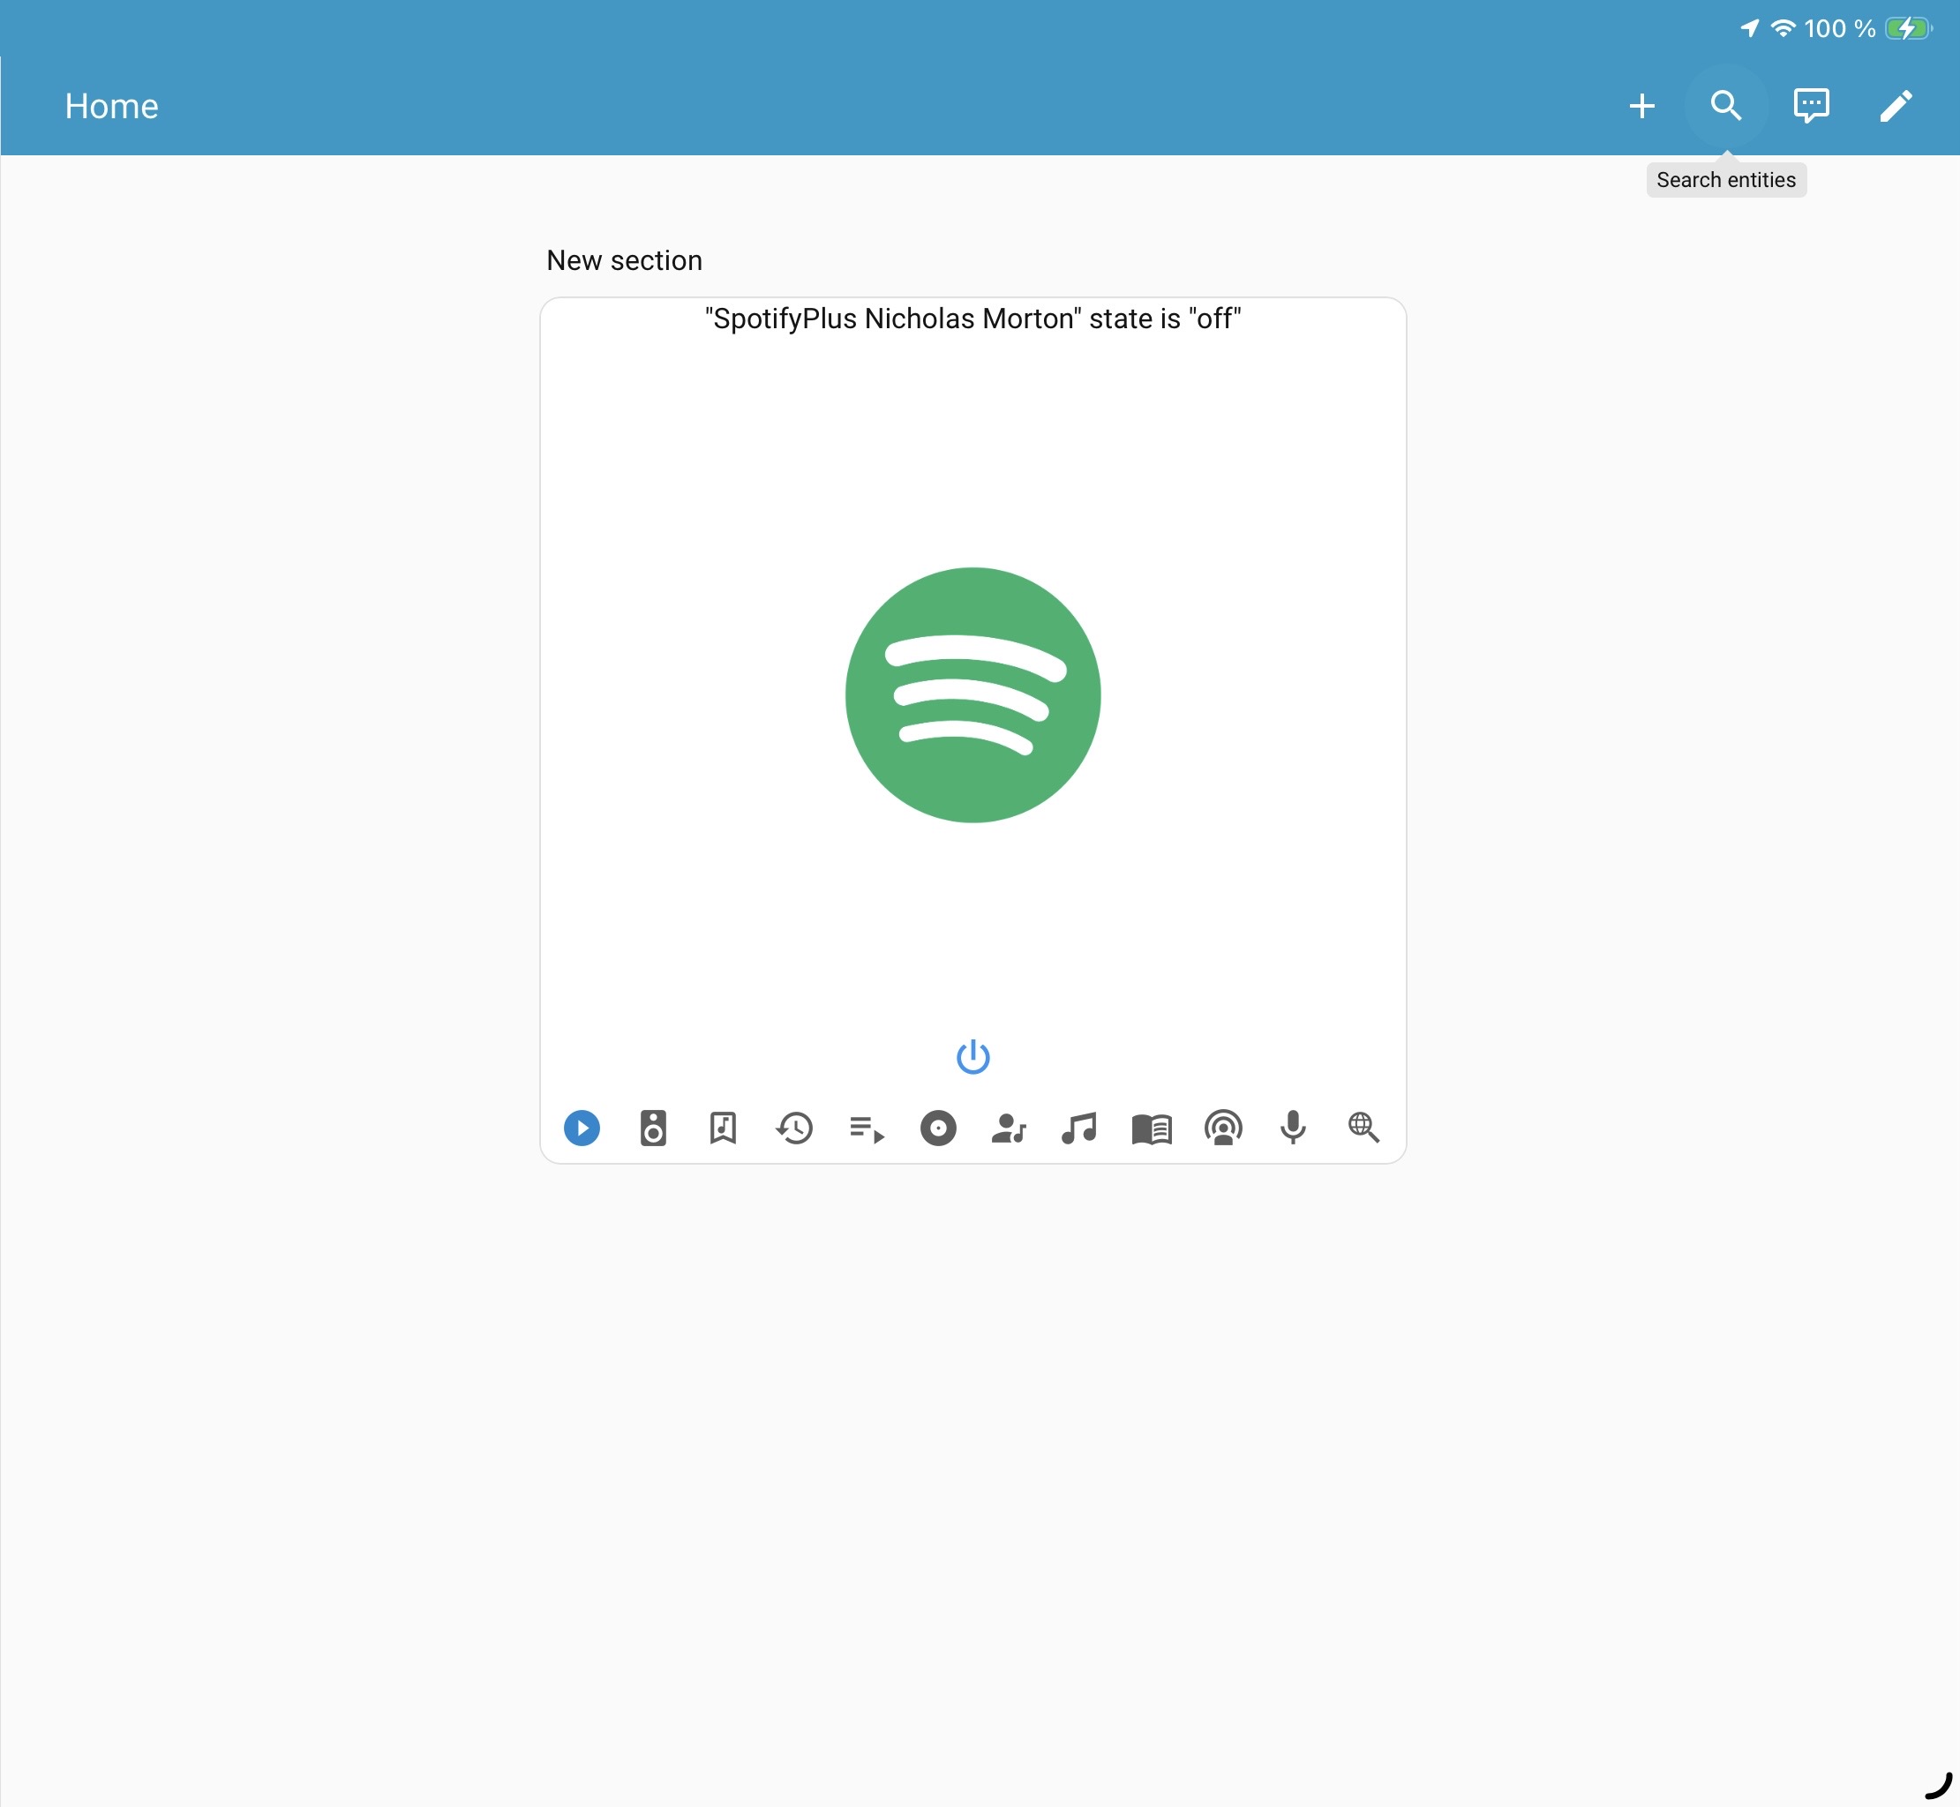Browse tracks music note icon
The height and width of the screenshot is (1807, 1960).
[x=1080, y=1128]
